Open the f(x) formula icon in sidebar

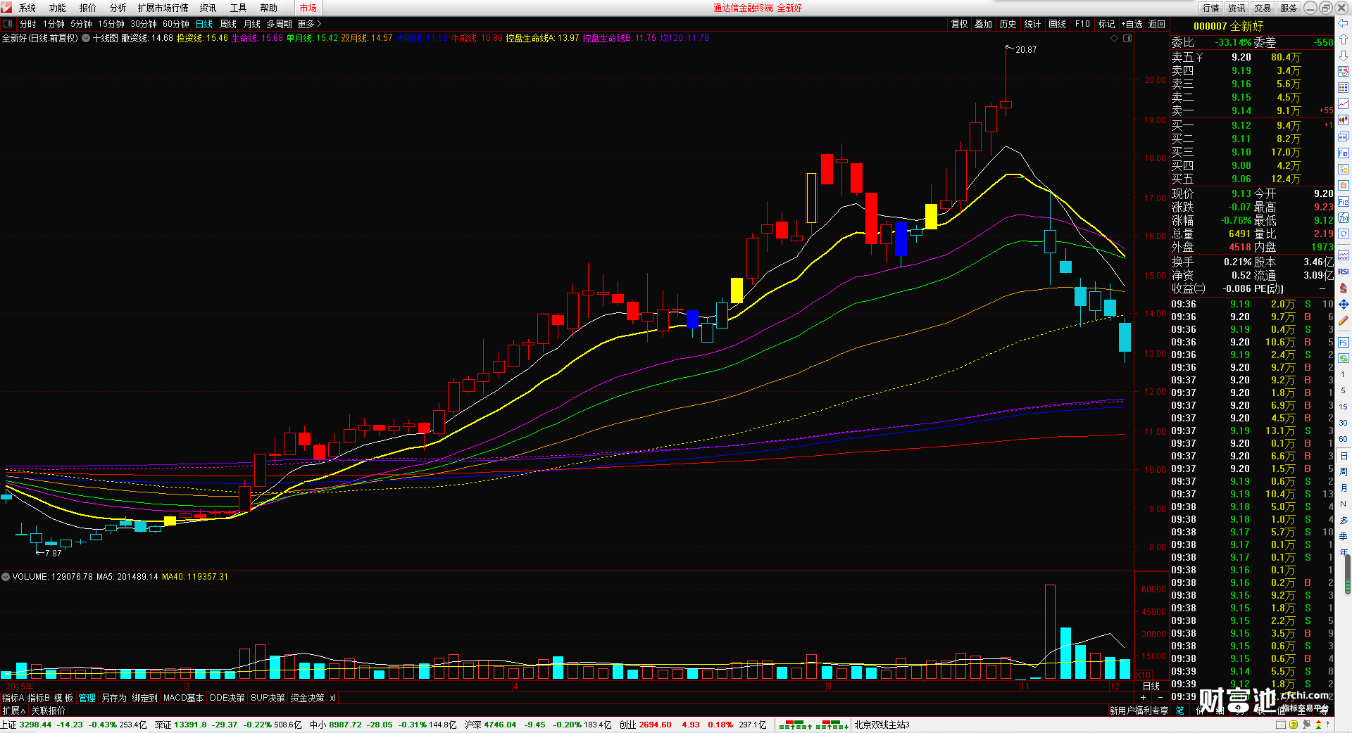click(x=1344, y=218)
